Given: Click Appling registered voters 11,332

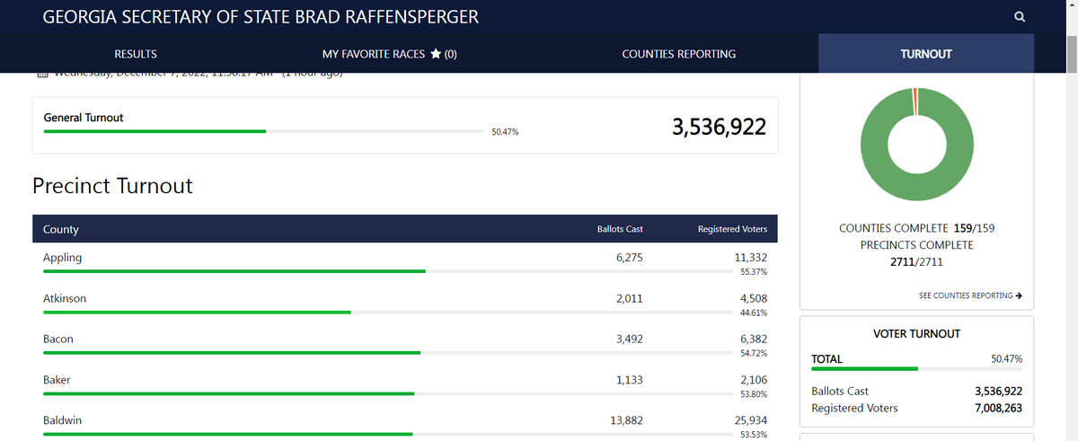Looking at the screenshot, I should (x=750, y=257).
